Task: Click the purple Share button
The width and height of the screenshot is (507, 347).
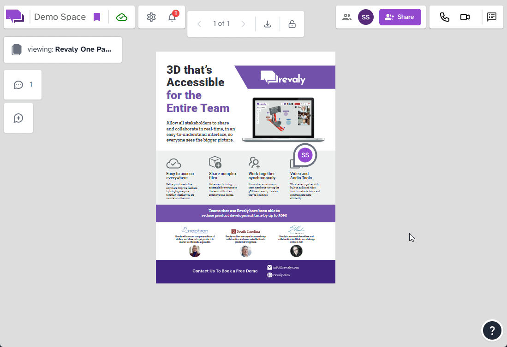Action: coord(400,17)
